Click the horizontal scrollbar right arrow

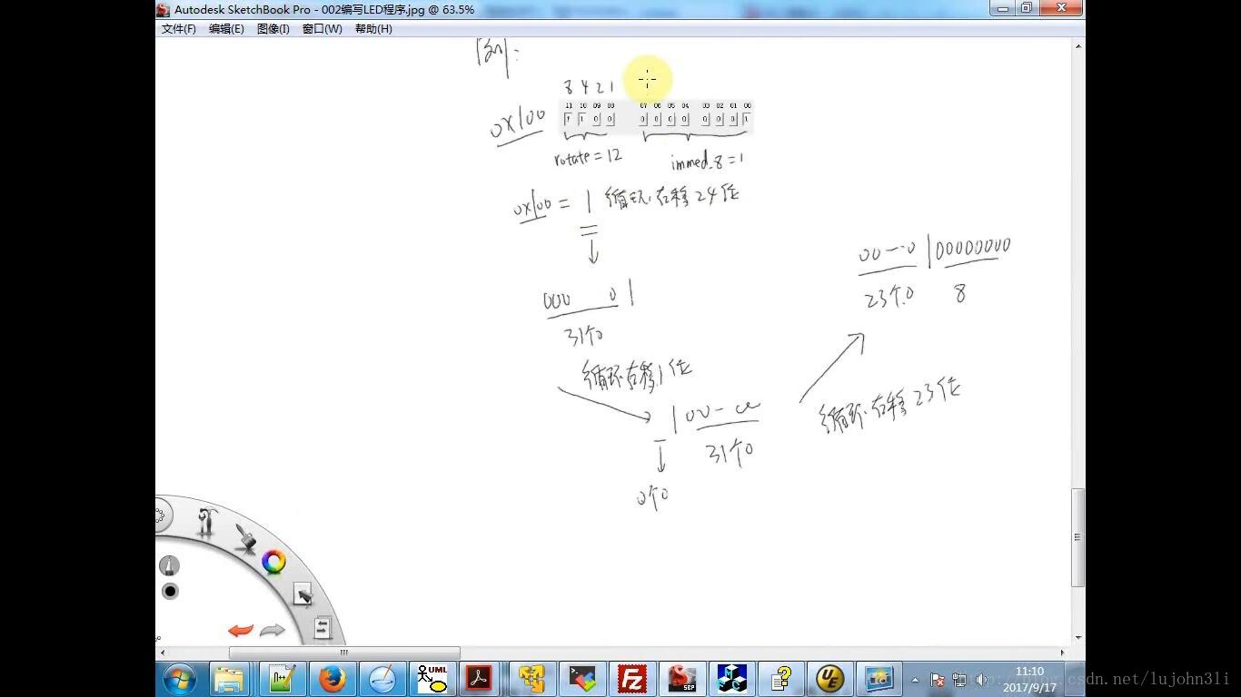[x=1062, y=653]
